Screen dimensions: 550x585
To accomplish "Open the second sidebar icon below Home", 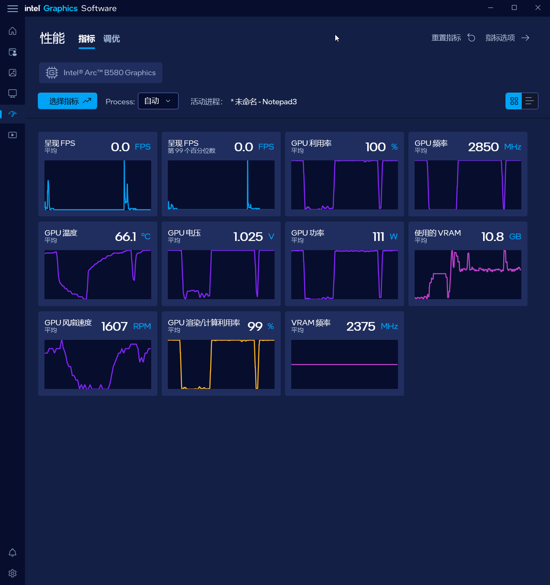I will 12,52.
